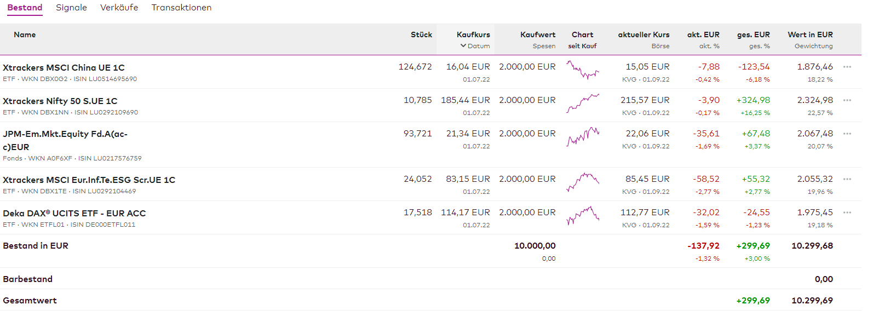
Task: Open more options for JPM-Em.Mkt.Equity fund
Action: (847, 134)
